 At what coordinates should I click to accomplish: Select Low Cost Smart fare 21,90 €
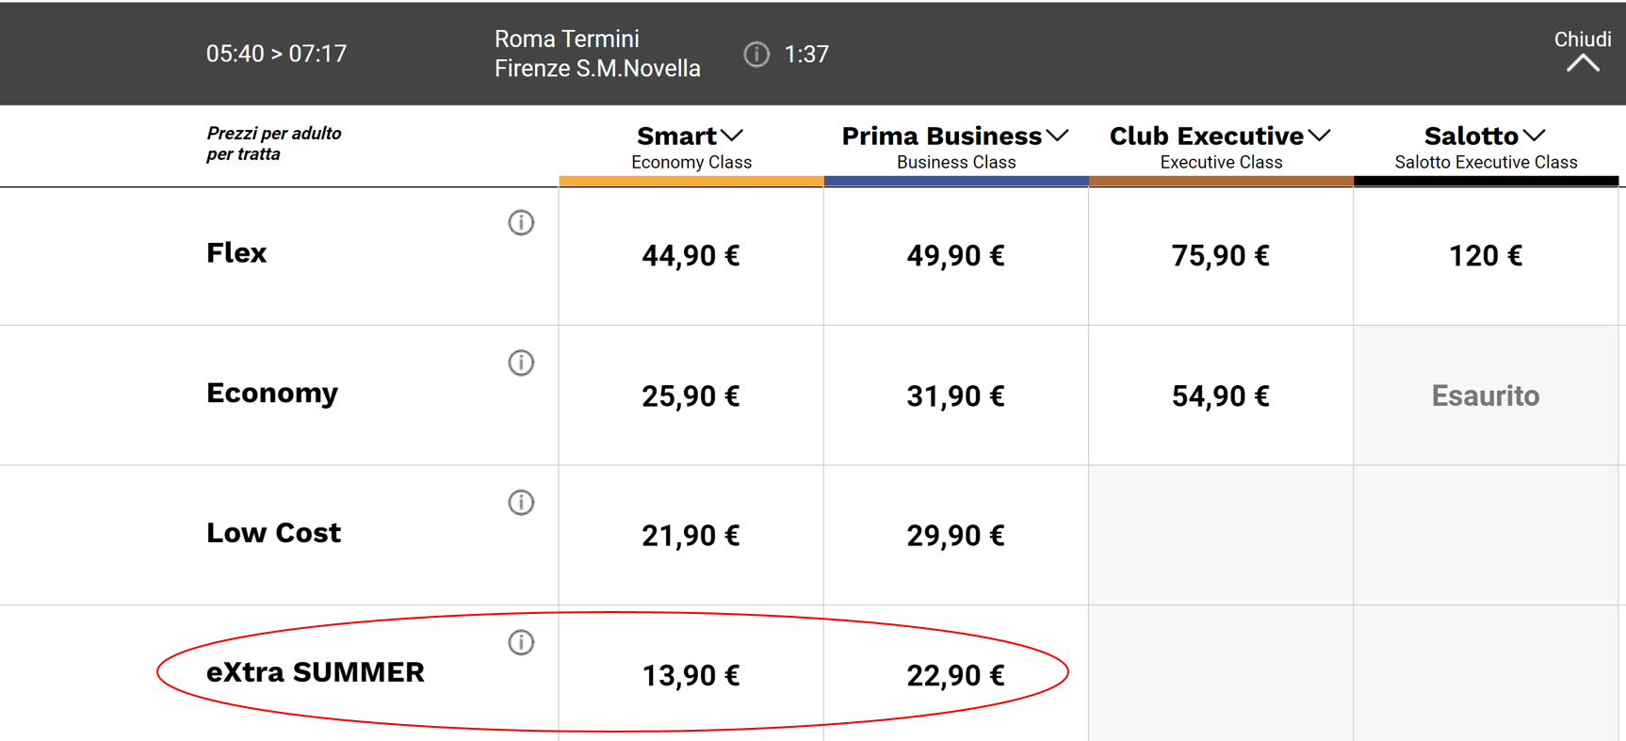pyautogui.click(x=691, y=536)
